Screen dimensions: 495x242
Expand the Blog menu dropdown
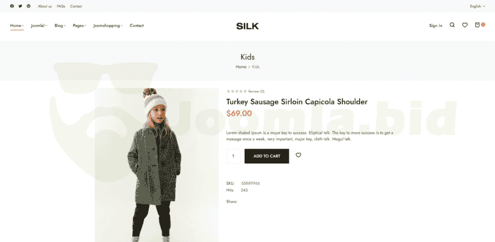click(x=60, y=26)
